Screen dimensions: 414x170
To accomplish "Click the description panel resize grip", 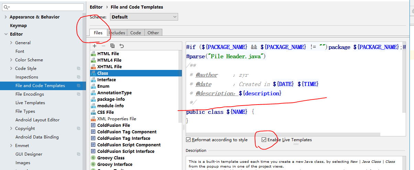I will 296,144.
